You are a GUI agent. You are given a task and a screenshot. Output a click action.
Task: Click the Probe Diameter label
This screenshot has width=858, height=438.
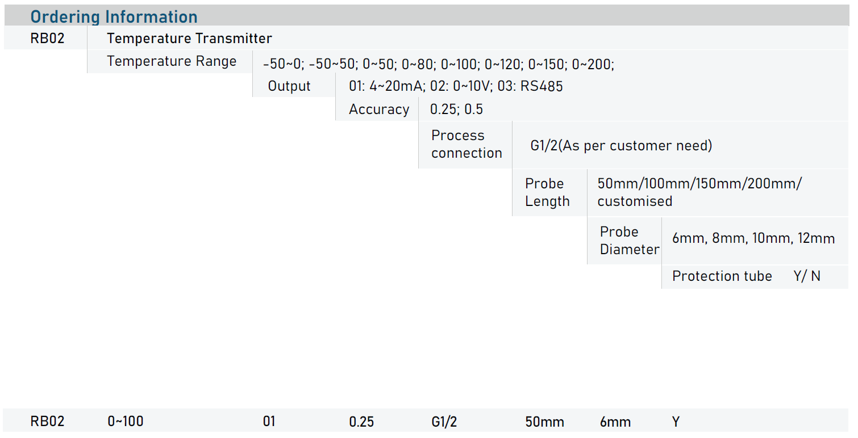pos(629,241)
